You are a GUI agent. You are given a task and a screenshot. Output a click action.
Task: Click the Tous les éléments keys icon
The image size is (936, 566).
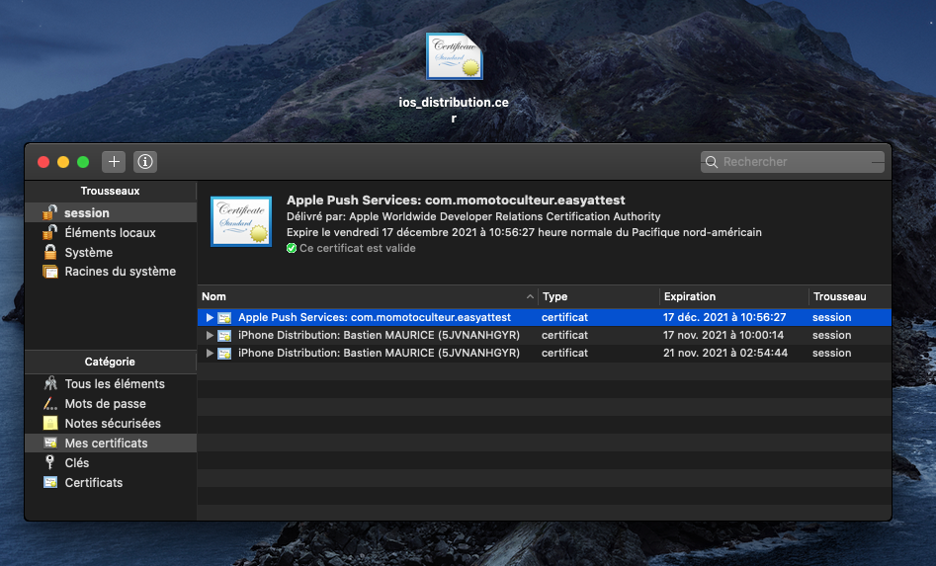pyautogui.click(x=50, y=383)
